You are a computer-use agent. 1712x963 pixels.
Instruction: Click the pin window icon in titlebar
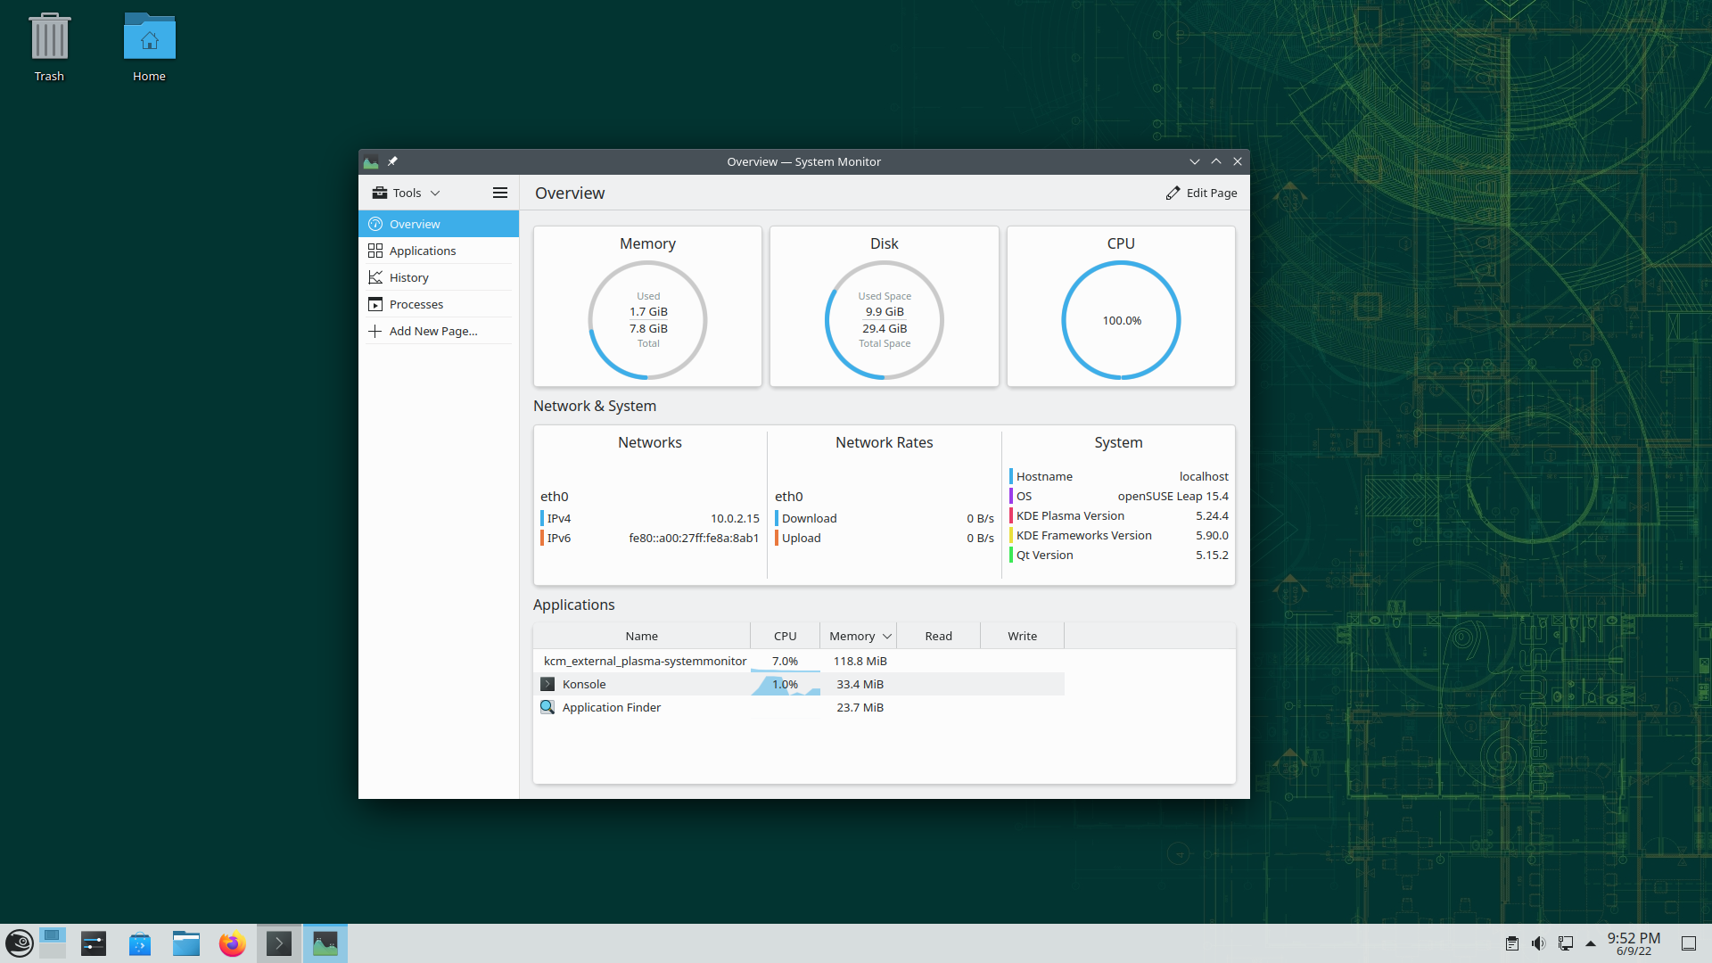coord(392,161)
